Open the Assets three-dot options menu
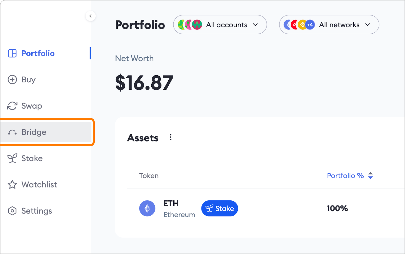This screenshot has height=254, width=405. pos(171,137)
